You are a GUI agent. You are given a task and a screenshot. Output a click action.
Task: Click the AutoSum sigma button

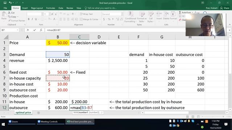click(x=185, y=13)
